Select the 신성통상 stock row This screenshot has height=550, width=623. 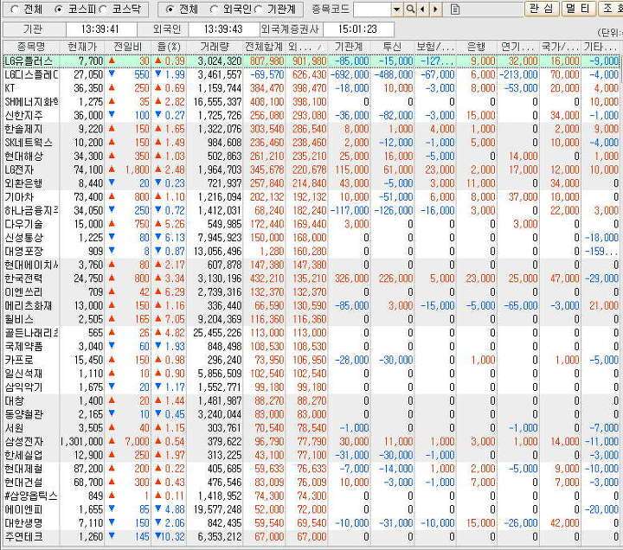[x=311, y=238]
